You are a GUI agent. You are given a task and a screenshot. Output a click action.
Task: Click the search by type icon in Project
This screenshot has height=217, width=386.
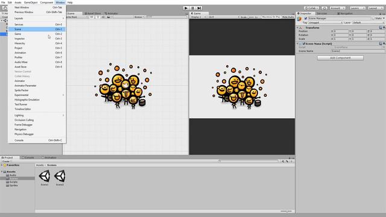tap(283, 162)
